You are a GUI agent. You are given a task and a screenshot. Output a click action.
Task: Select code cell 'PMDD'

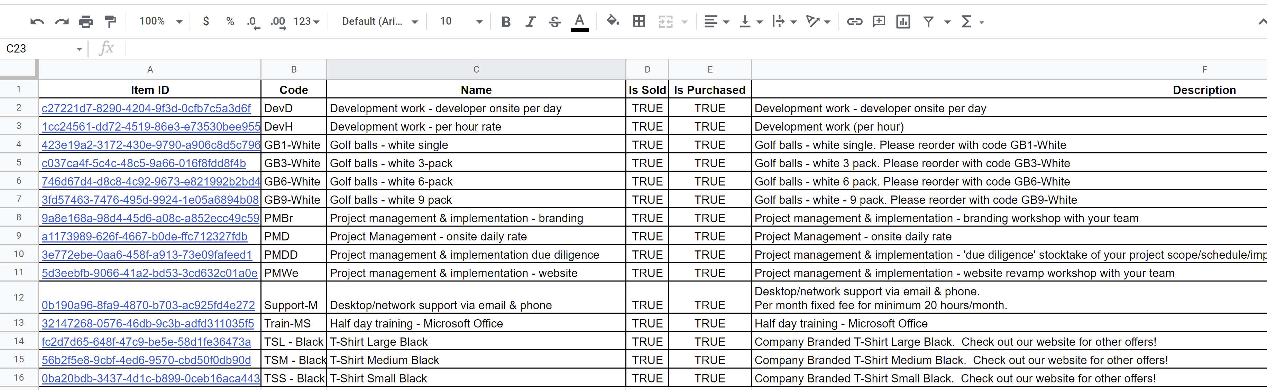point(294,255)
